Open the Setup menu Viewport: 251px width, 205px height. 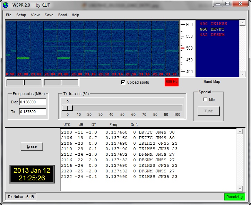21,15
